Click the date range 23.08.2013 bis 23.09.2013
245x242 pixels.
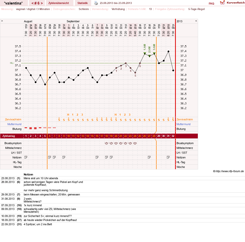116,3
